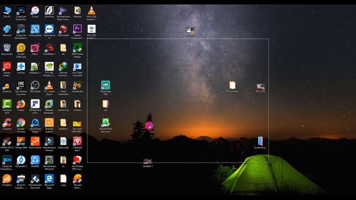Launch Firefox browser shortcut
356x200 pixels.
click(x=21, y=106)
